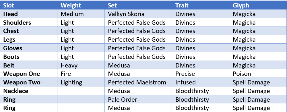287x112 pixels.
Task: Click the Glyph column header
Action: (x=241, y=5)
